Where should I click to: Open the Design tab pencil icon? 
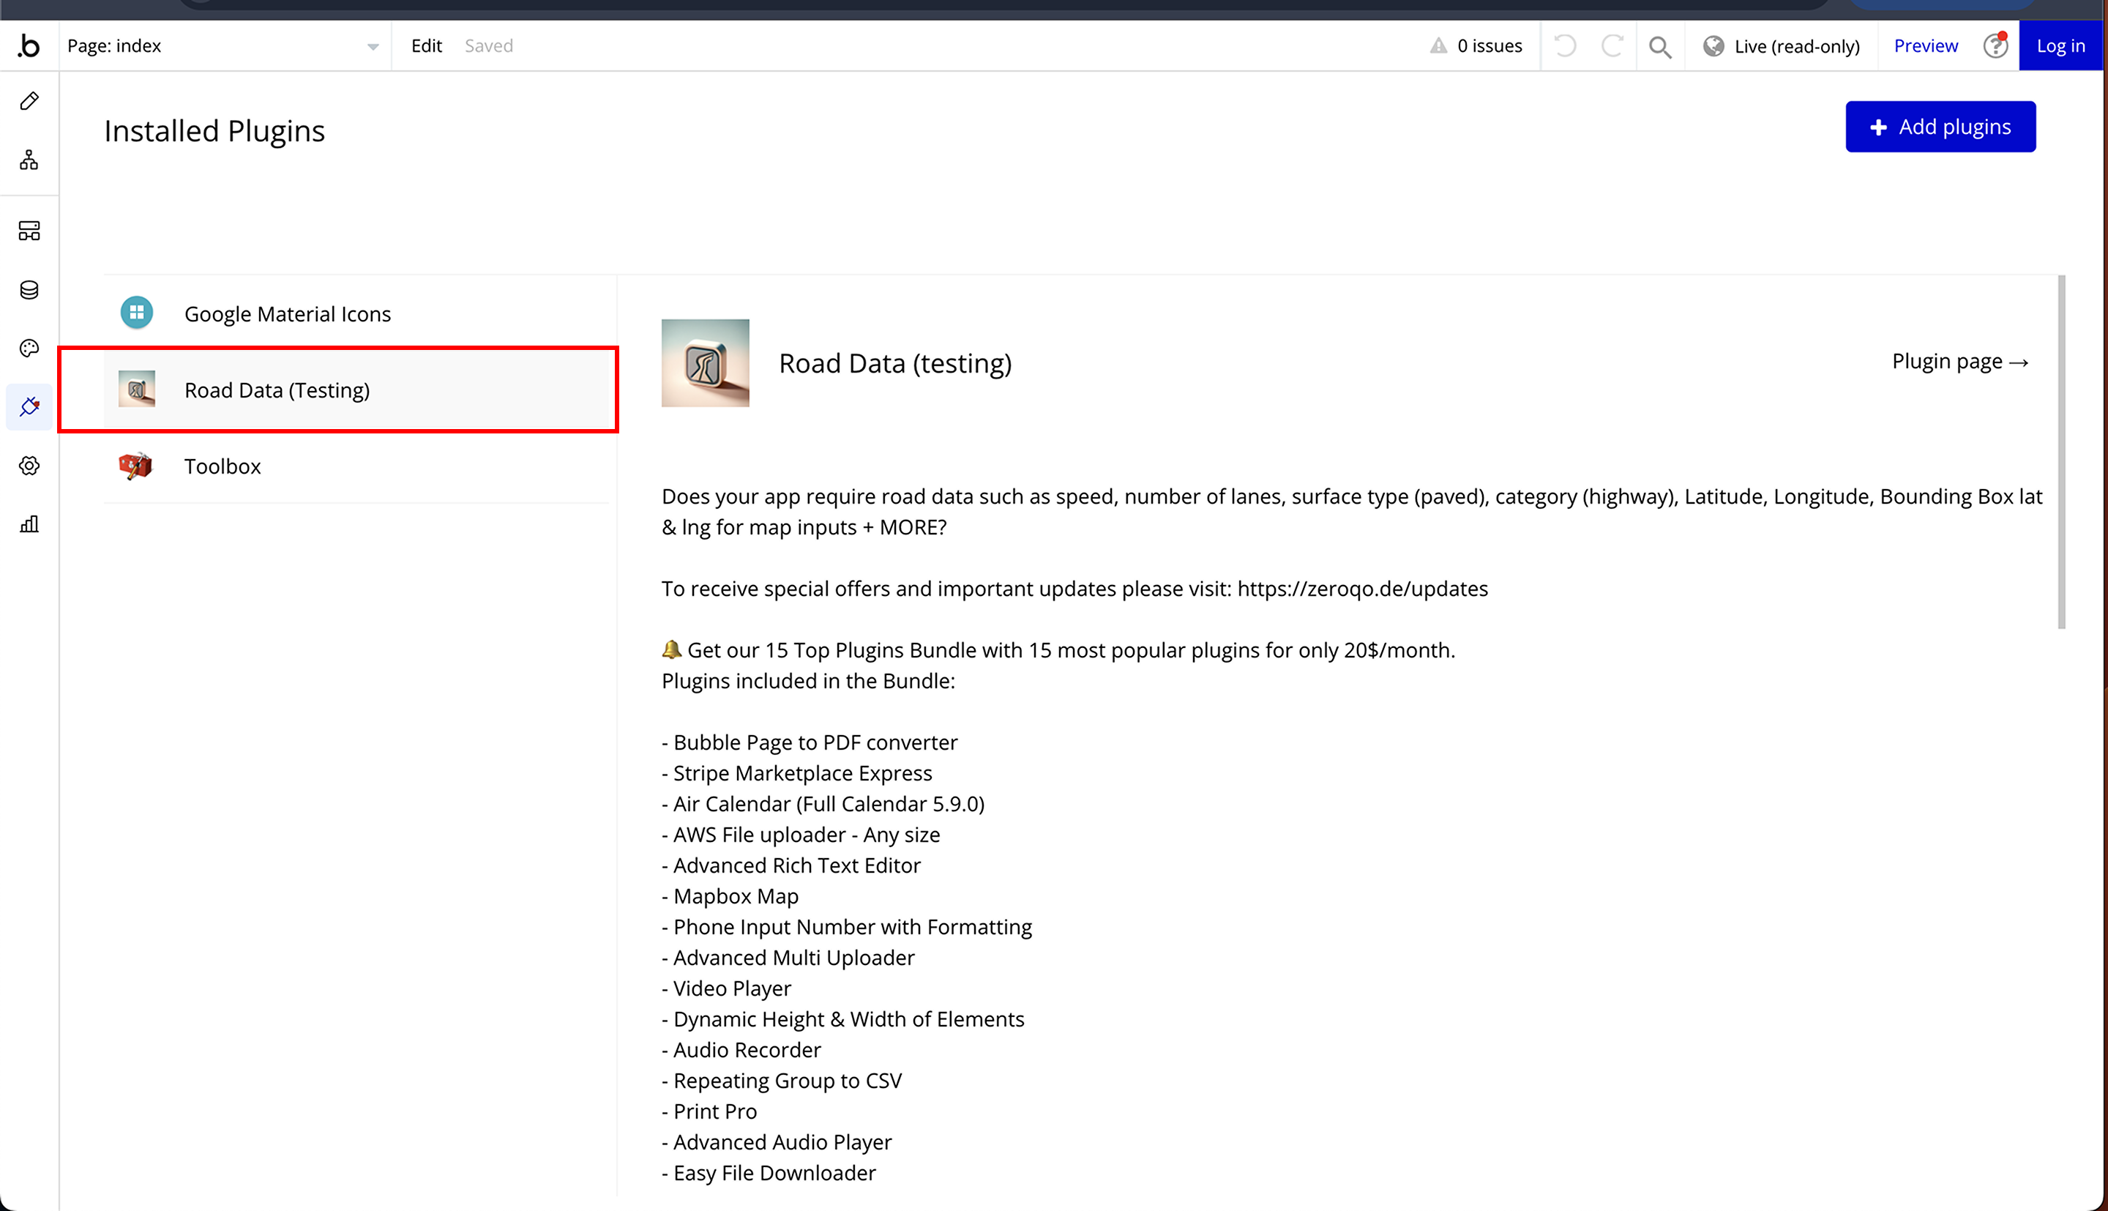click(29, 102)
